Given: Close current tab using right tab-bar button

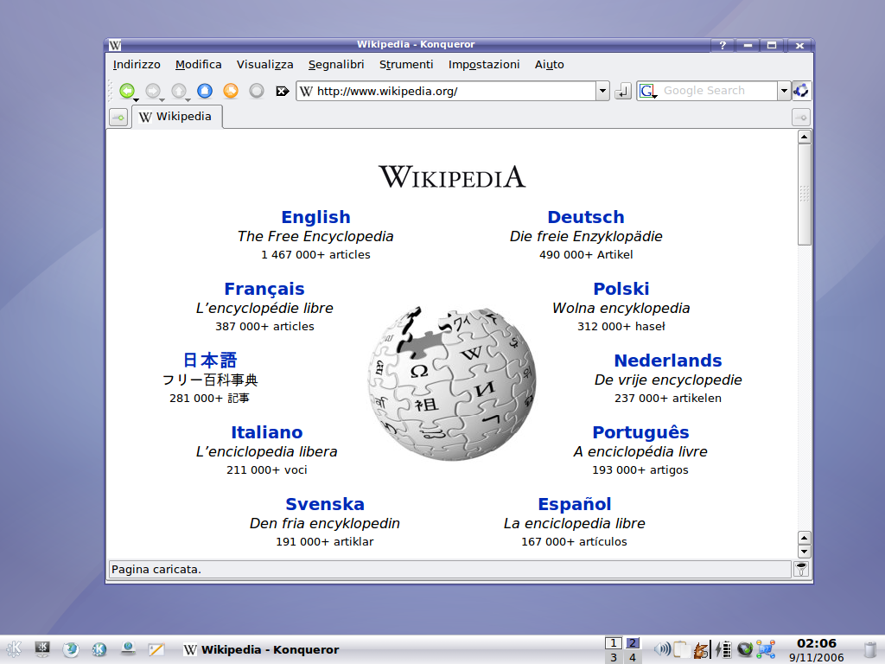Looking at the screenshot, I should 800,117.
